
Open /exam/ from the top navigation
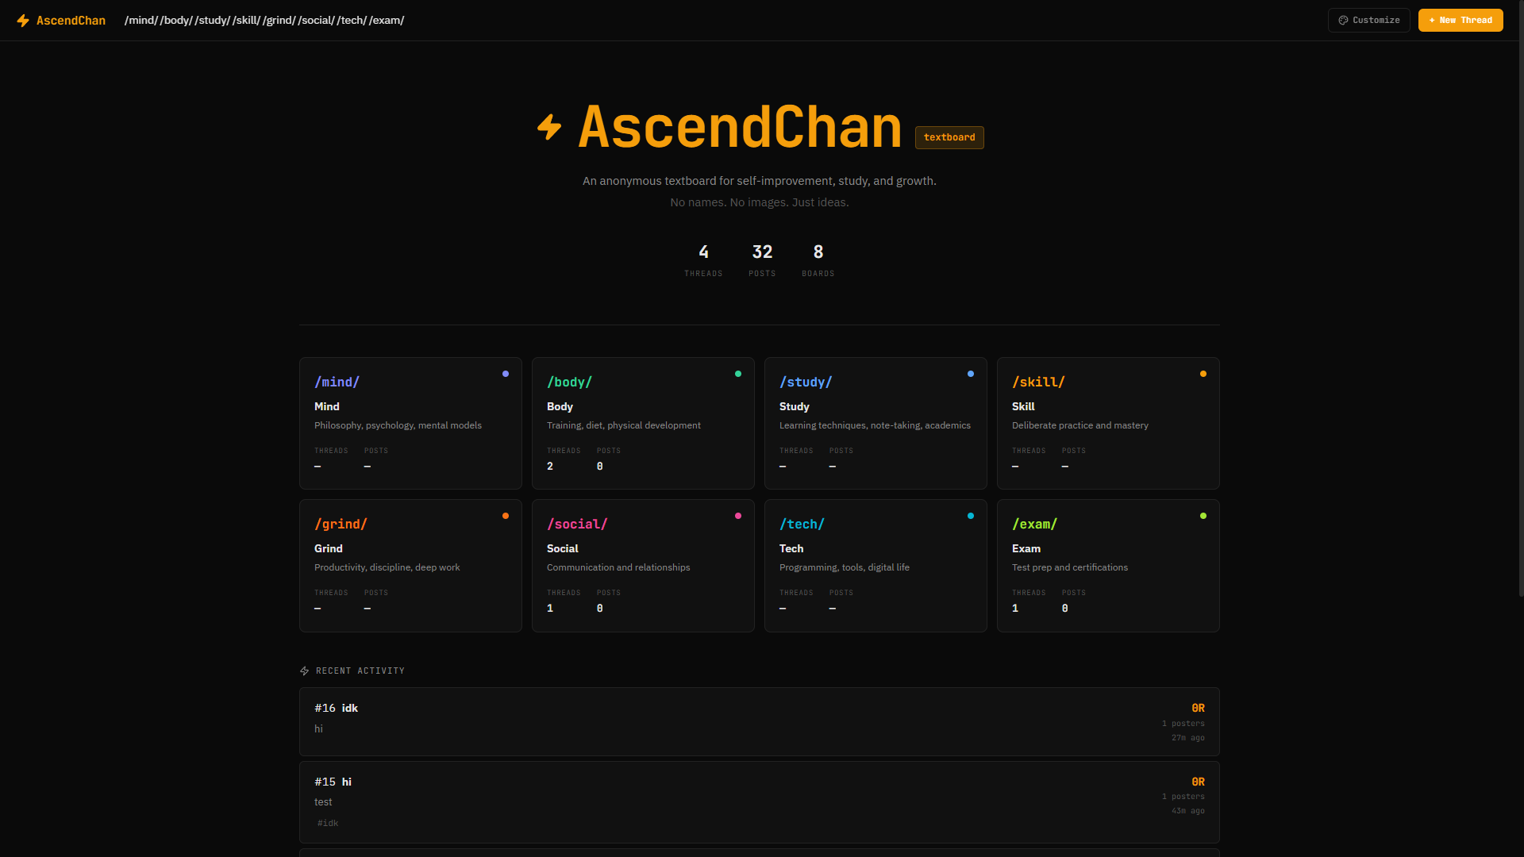click(387, 21)
